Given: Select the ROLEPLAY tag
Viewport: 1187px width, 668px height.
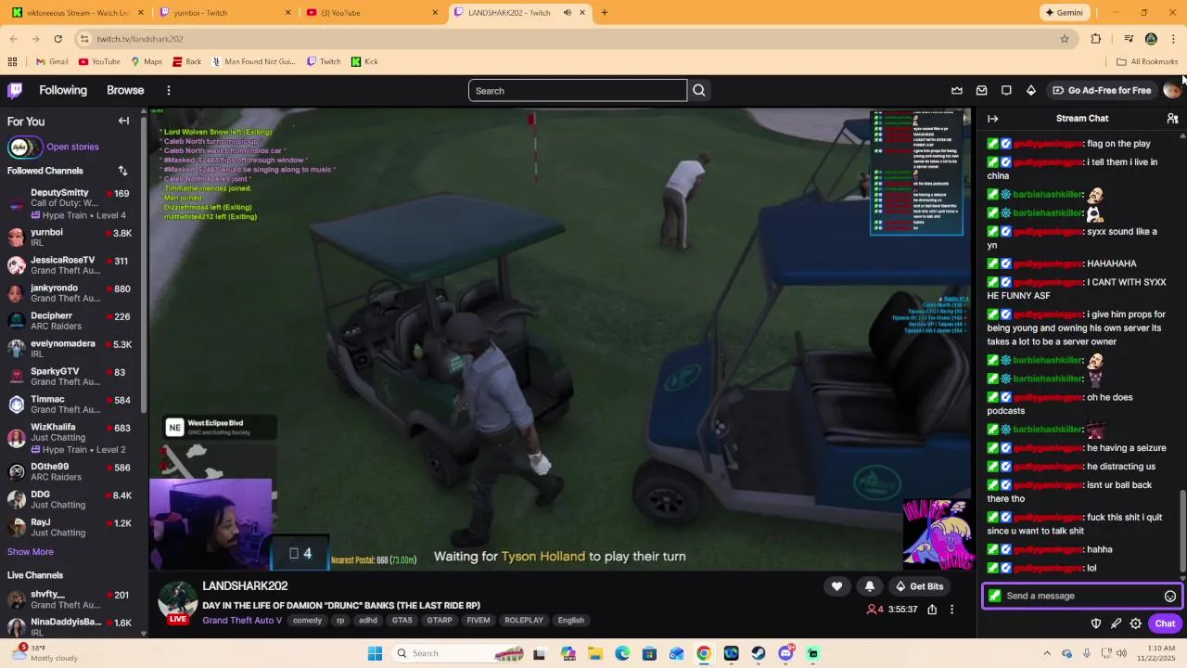Looking at the screenshot, I should point(524,620).
